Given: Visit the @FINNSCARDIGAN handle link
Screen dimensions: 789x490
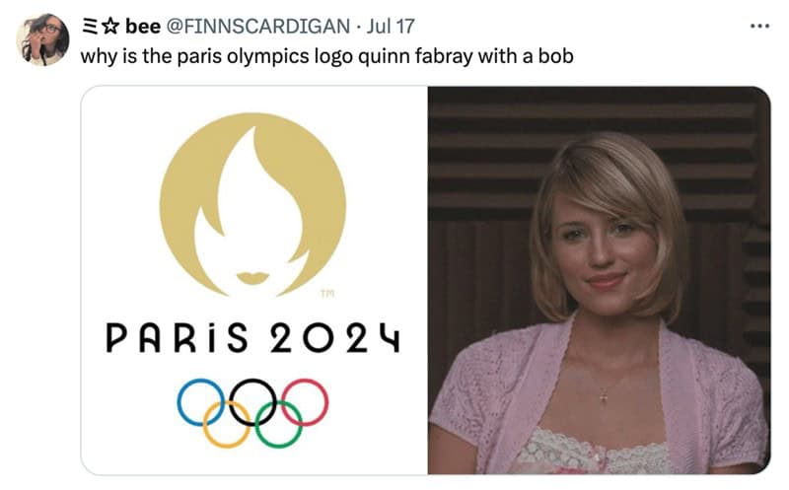Looking at the screenshot, I should [x=257, y=27].
